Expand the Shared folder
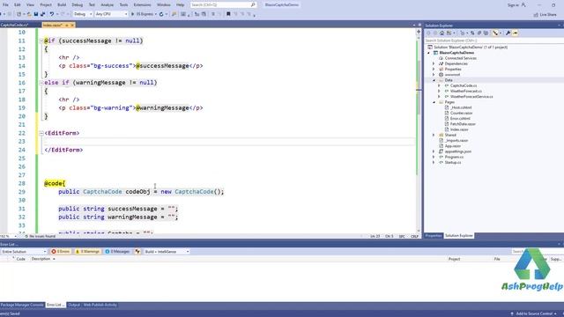This screenshot has width=564, height=317. pyautogui.click(x=434, y=135)
